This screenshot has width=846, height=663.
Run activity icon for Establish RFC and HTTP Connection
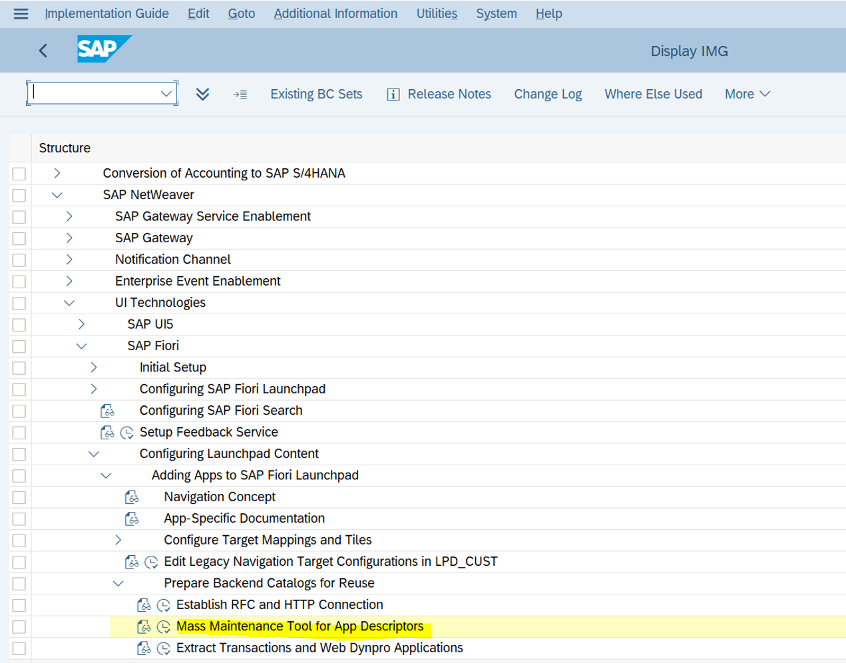tap(164, 605)
